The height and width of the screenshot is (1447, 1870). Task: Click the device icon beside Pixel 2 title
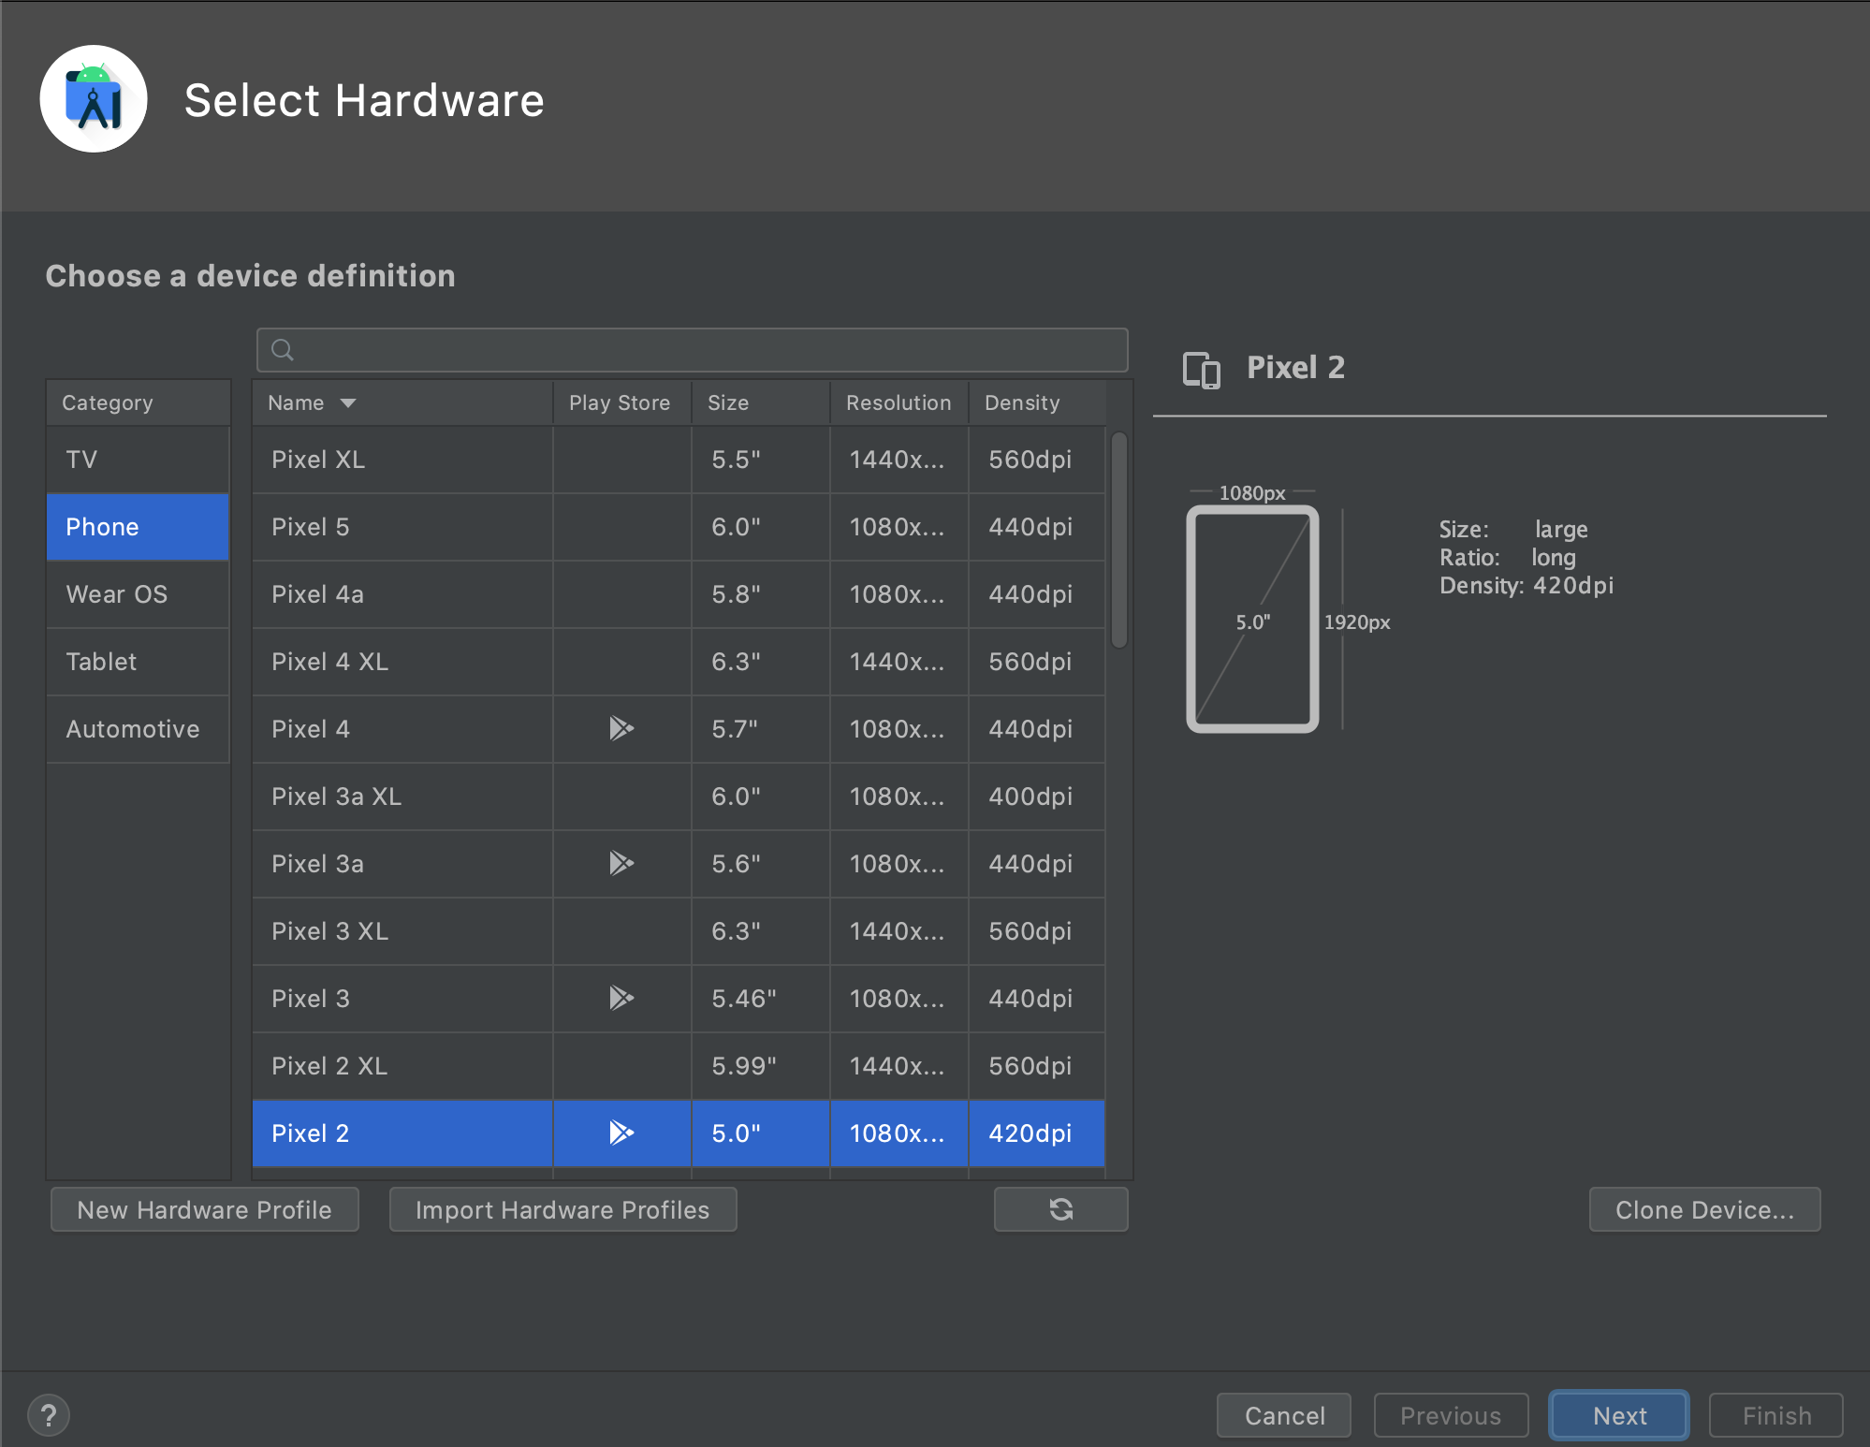[1202, 369]
